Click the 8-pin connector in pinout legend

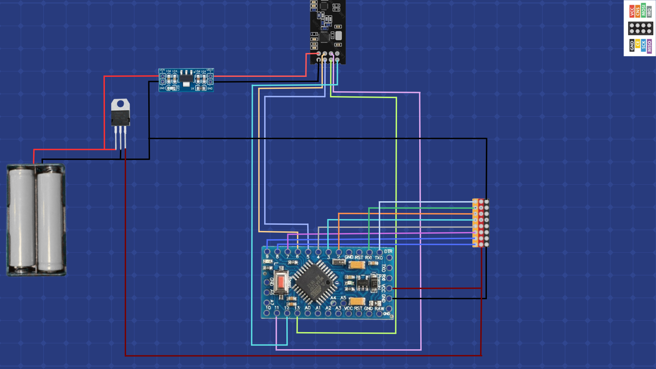(640, 28)
